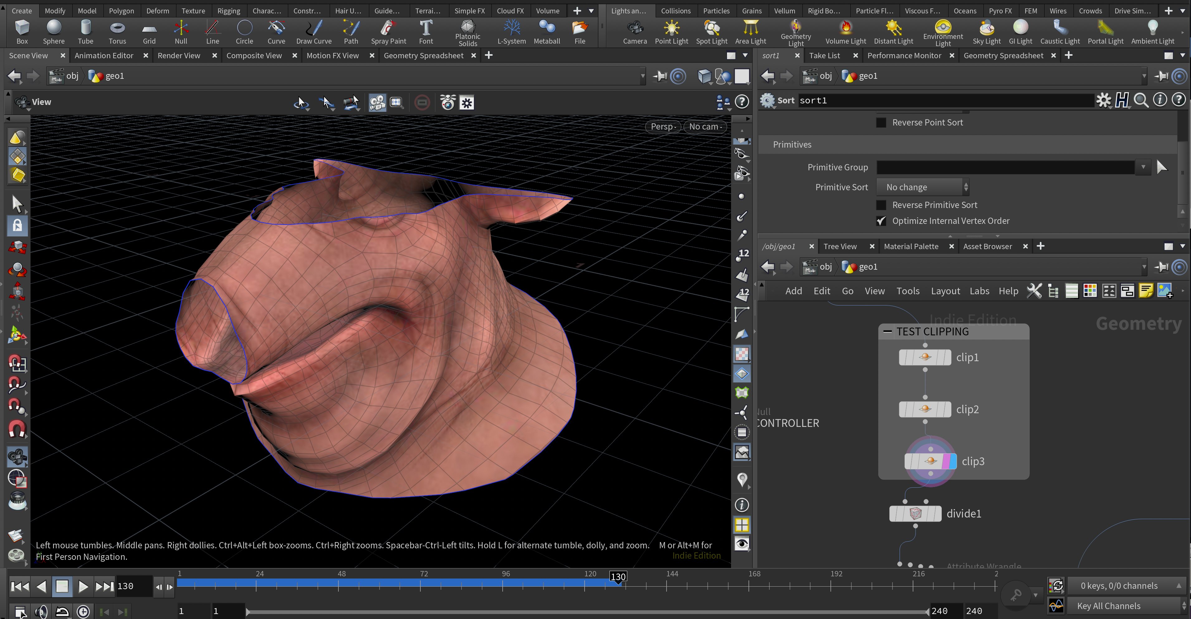This screenshot has width=1191, height=619.
Task: Select the Torus shelf tool
Action: pos(117,31)
